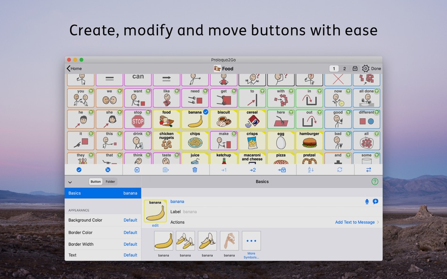Image resolution: width=447 pixels, height=279 pixels.
Task: Select the stop sign button
Action: click(x=138, y=119)
